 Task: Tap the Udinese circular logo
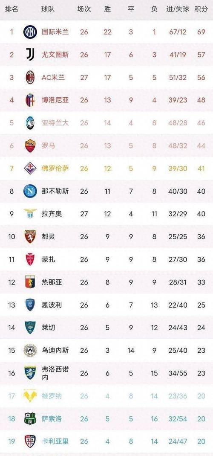[x=30, y=351]
